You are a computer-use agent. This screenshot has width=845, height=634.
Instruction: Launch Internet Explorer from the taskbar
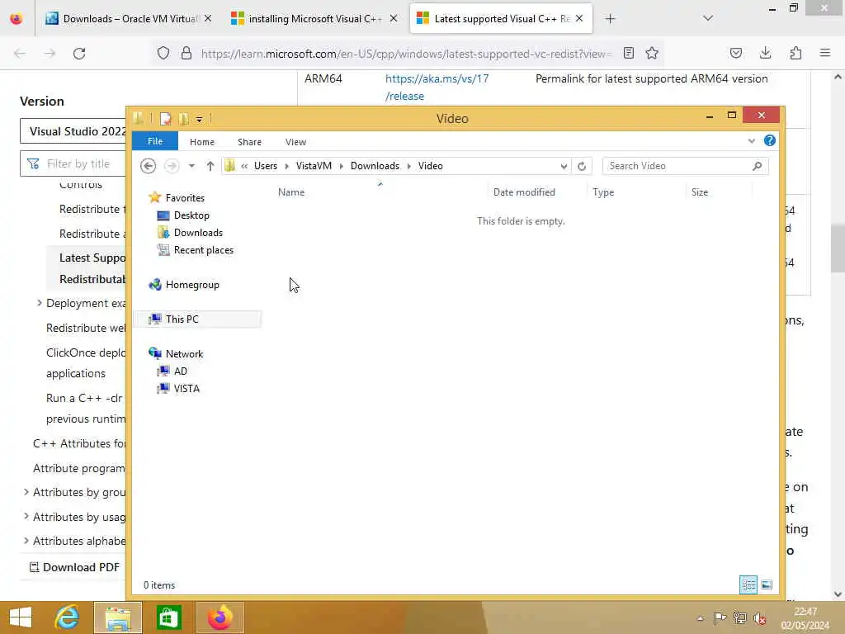point(68,617)
